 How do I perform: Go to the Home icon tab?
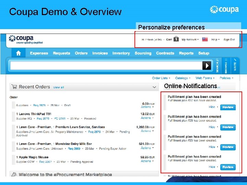pyautogui.click(x=19, y=53)
